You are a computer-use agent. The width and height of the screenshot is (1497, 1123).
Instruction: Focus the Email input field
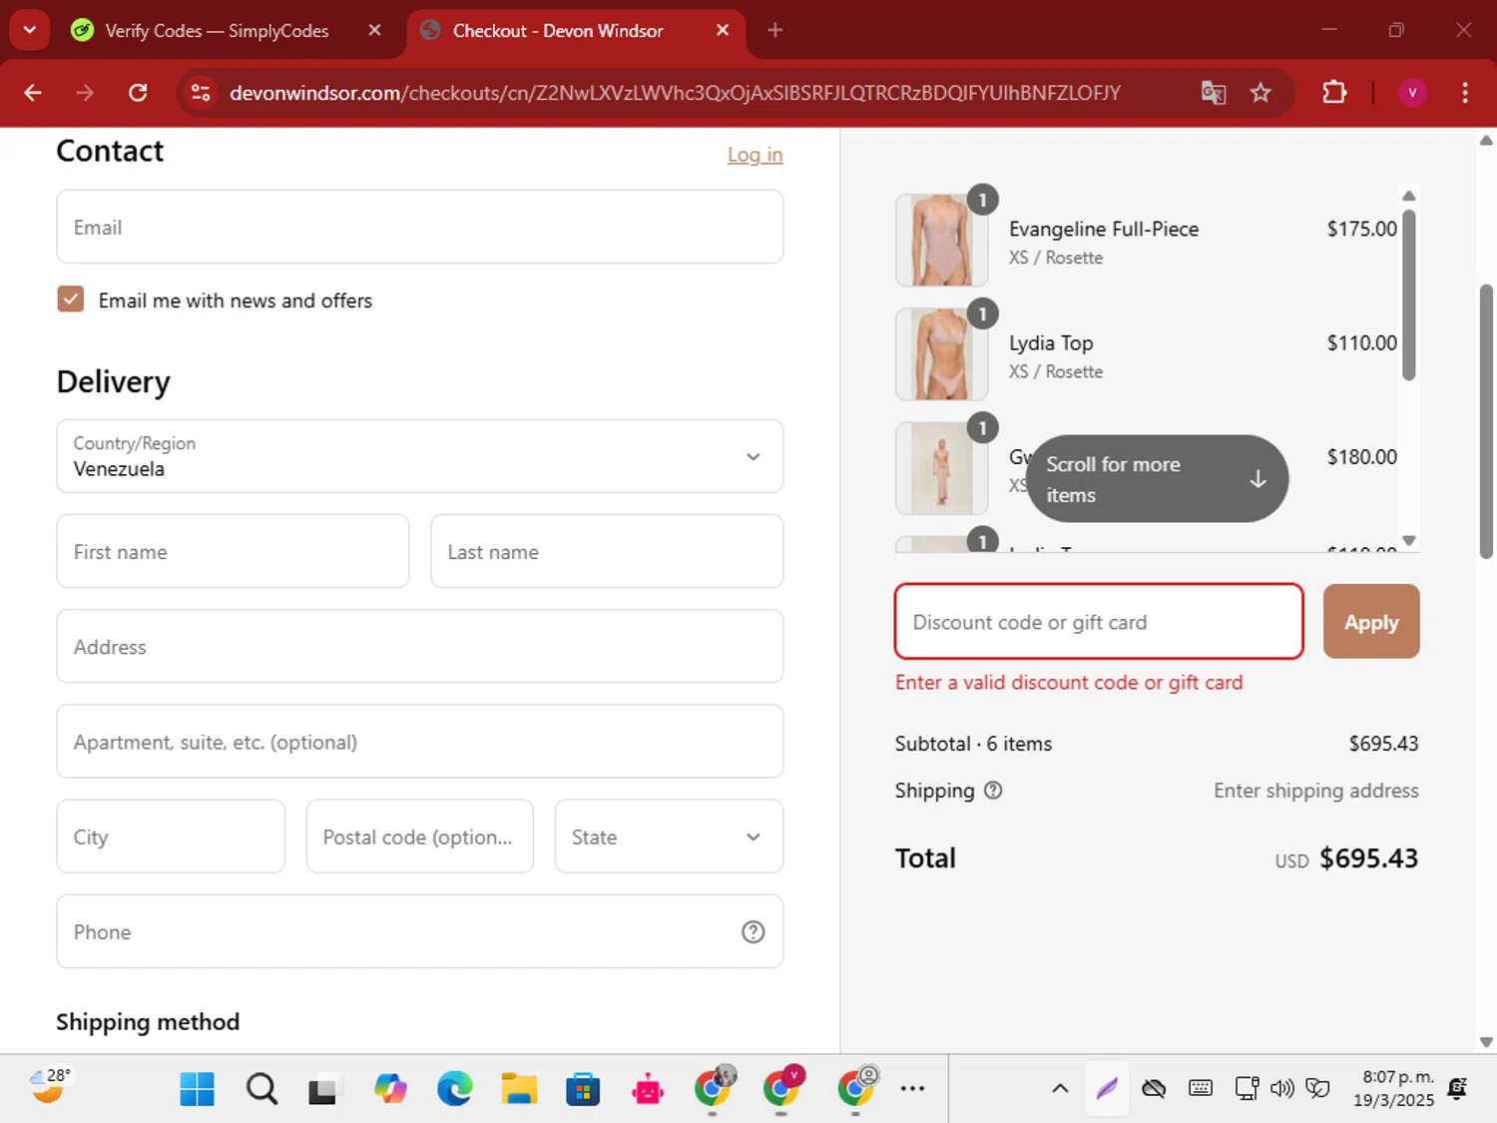pos(420,227)
